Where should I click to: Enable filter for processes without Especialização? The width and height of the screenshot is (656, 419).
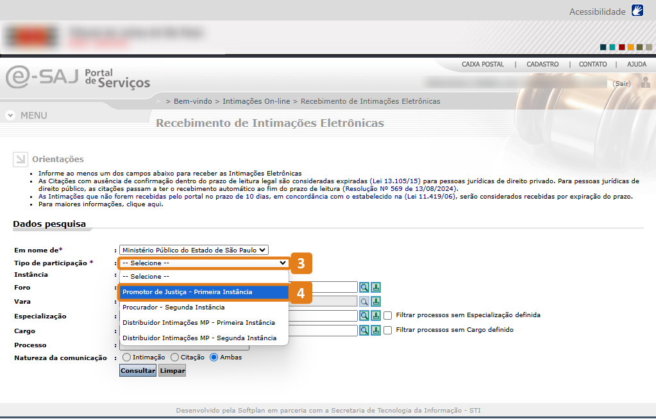click(388, 315)
